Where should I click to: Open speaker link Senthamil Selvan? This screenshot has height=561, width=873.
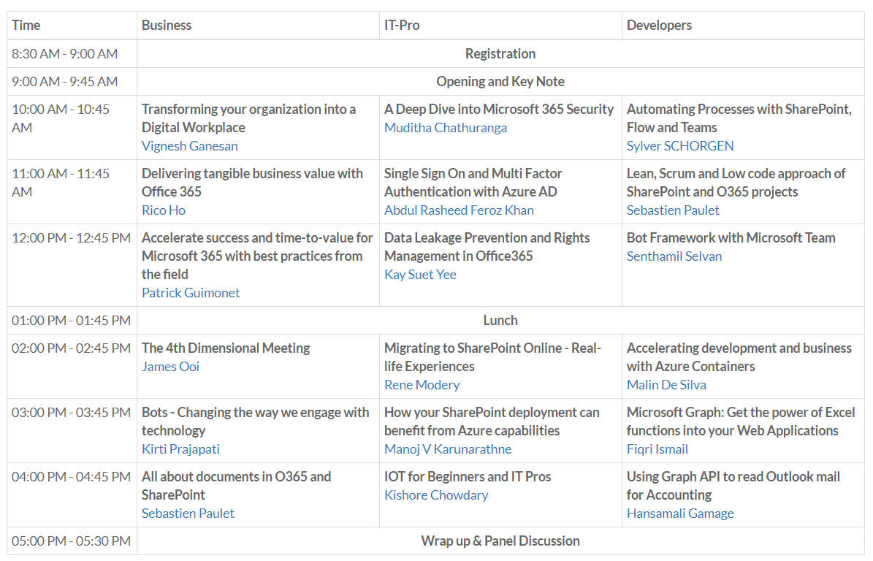[x=674, y=256]
